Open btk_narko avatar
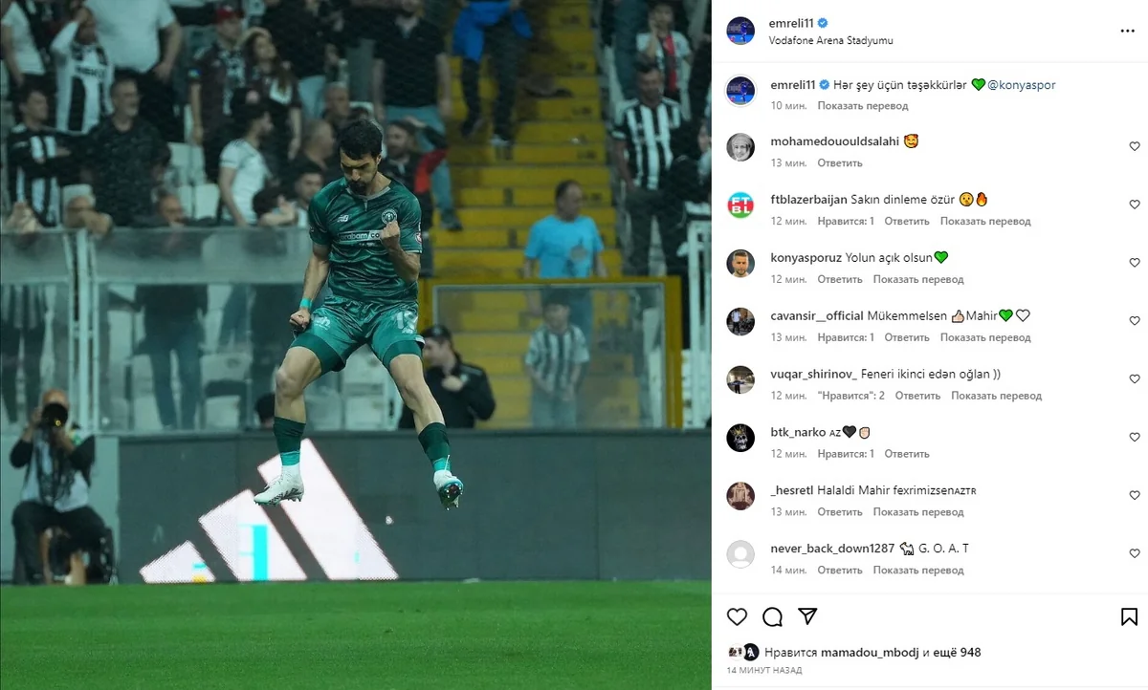The image size is (1148, 690). (740, 438)
